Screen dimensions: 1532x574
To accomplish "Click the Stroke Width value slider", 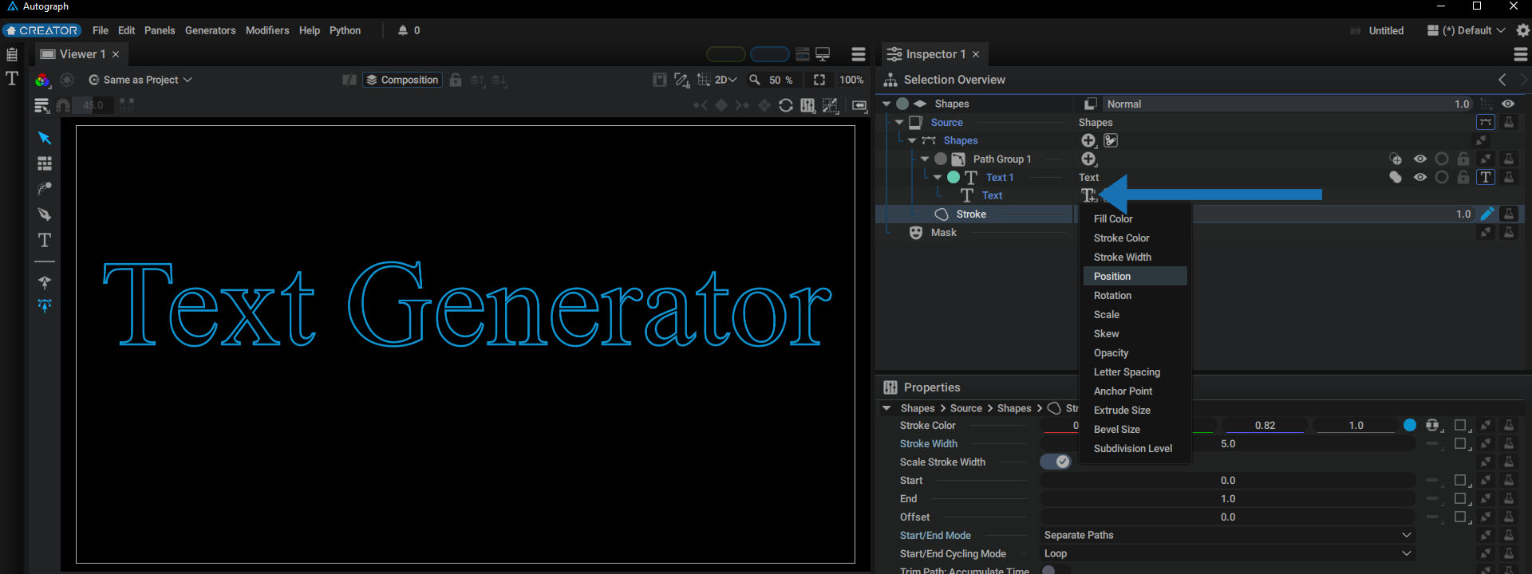I will click(x=1227, y=444).
